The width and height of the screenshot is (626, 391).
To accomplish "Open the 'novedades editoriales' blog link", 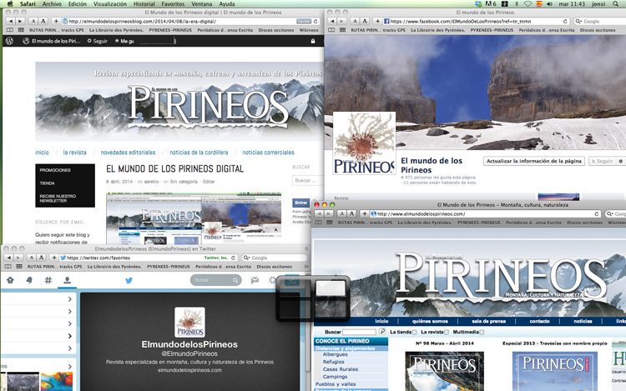I will click(x=128, y=153).
